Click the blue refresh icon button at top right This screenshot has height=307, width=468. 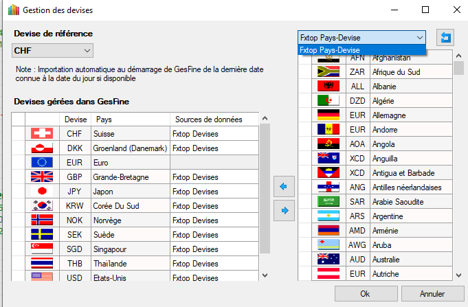pos(445,38)
